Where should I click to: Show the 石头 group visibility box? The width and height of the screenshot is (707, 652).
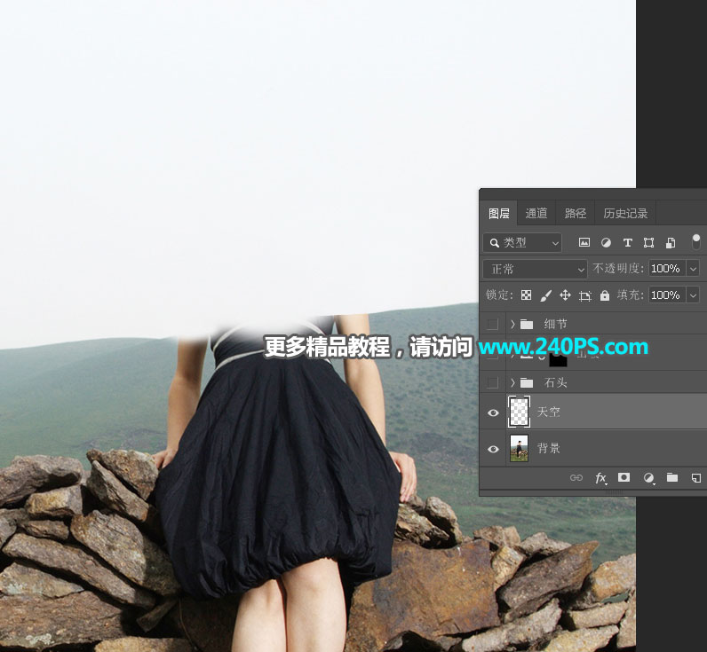pyautogui.click(x=493, y=382)
